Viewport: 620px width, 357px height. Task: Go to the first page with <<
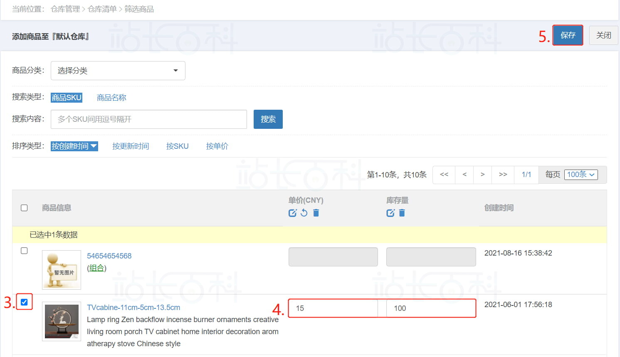444,175
